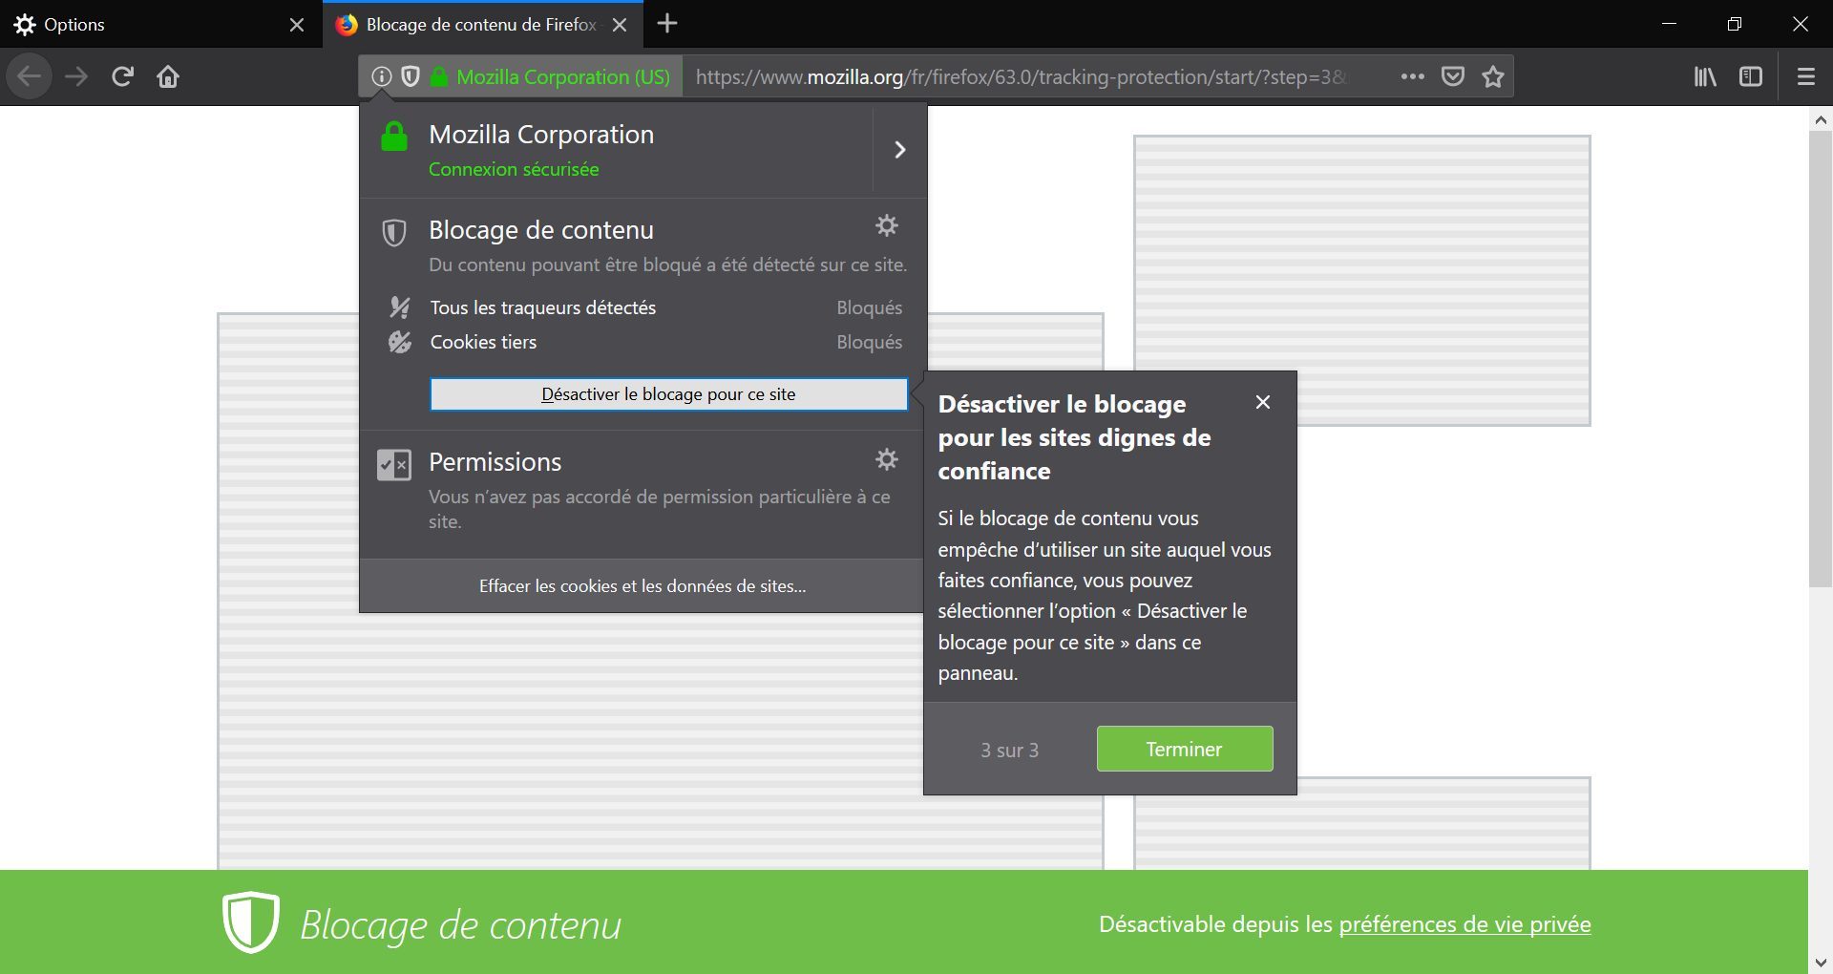Disable blocking with Désactiver le blocage pour ce site
This screenshot has height=974, width=1833.
668,394
